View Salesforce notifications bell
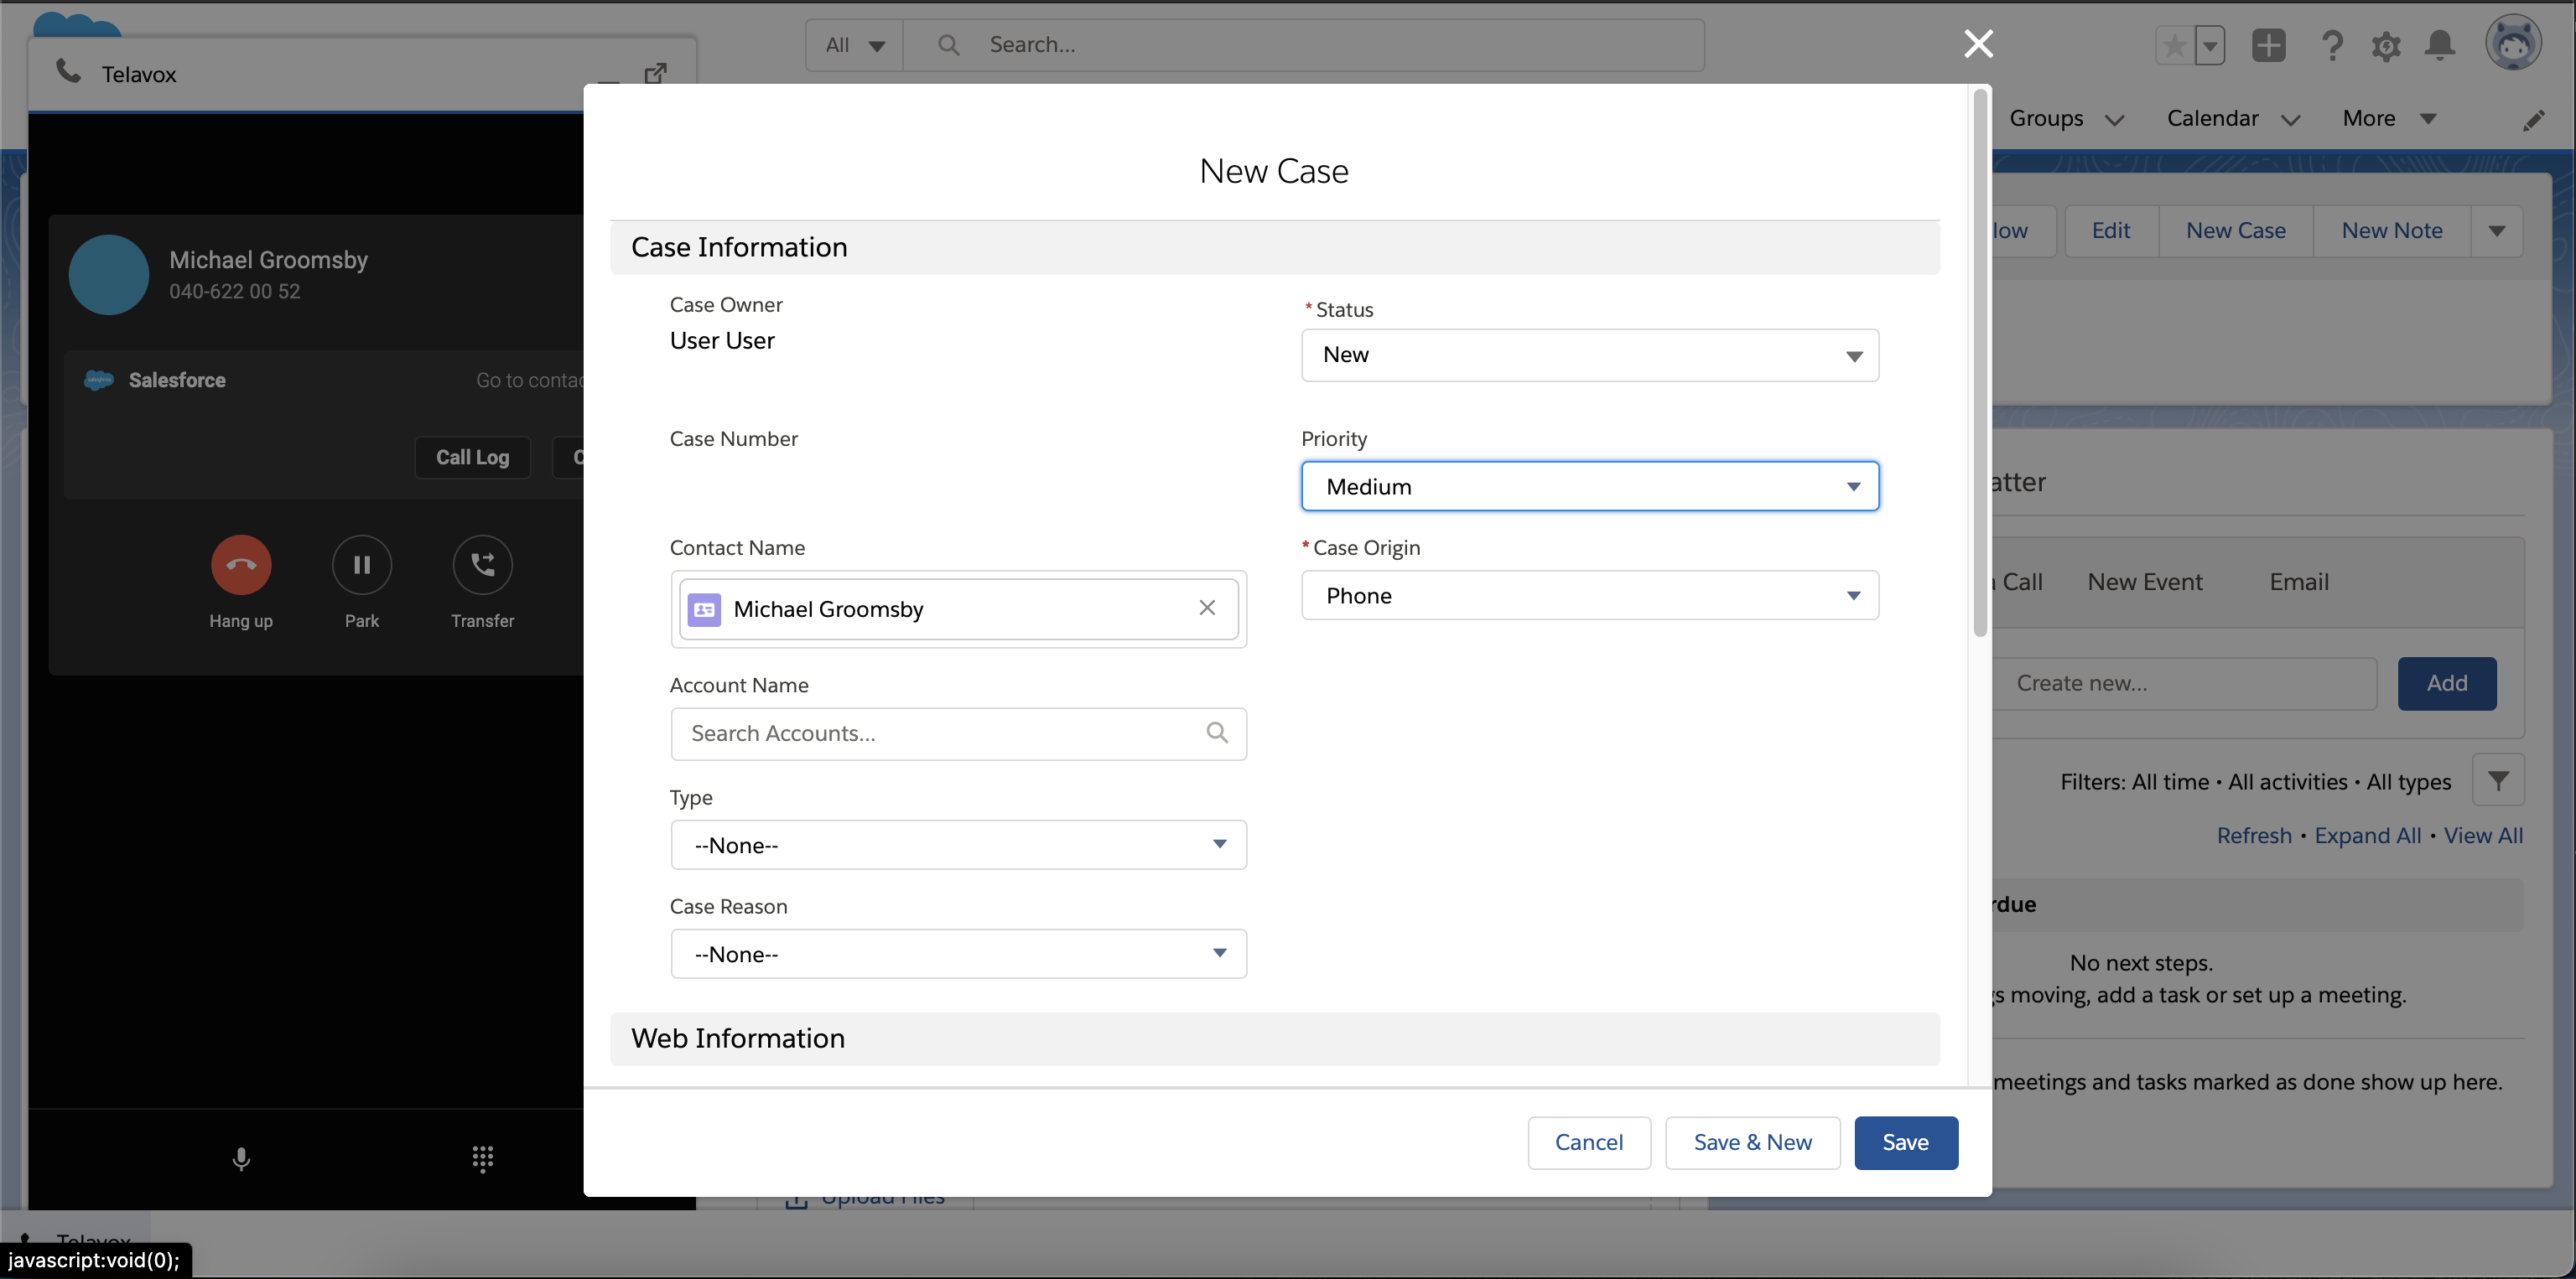This screenshot has width=2576, height=1279. click(2440, 45)
